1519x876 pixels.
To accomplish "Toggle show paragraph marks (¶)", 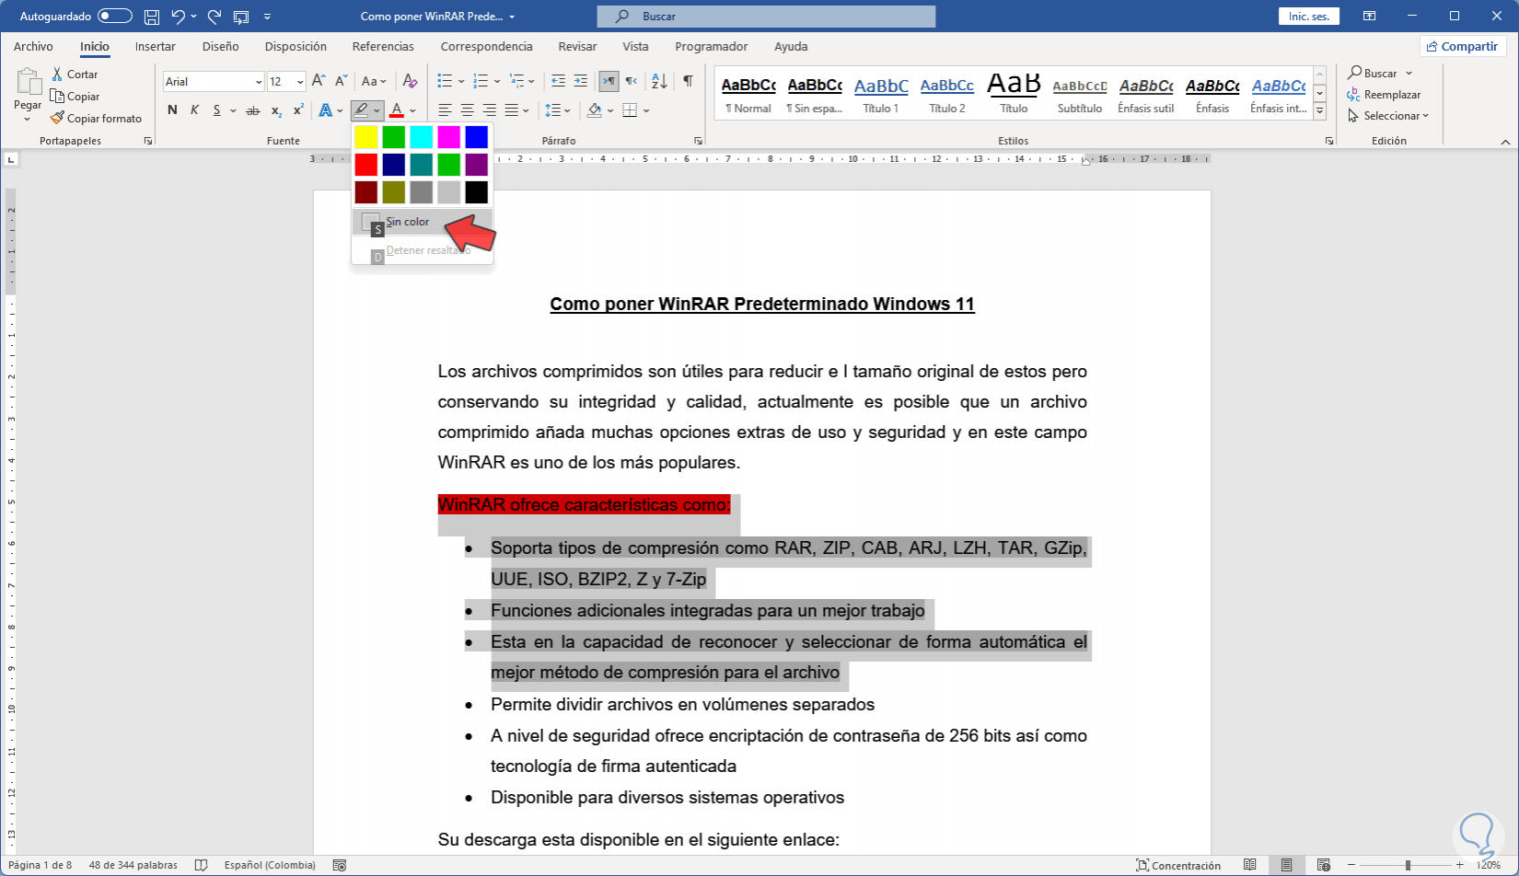I will tap(688, 81).
